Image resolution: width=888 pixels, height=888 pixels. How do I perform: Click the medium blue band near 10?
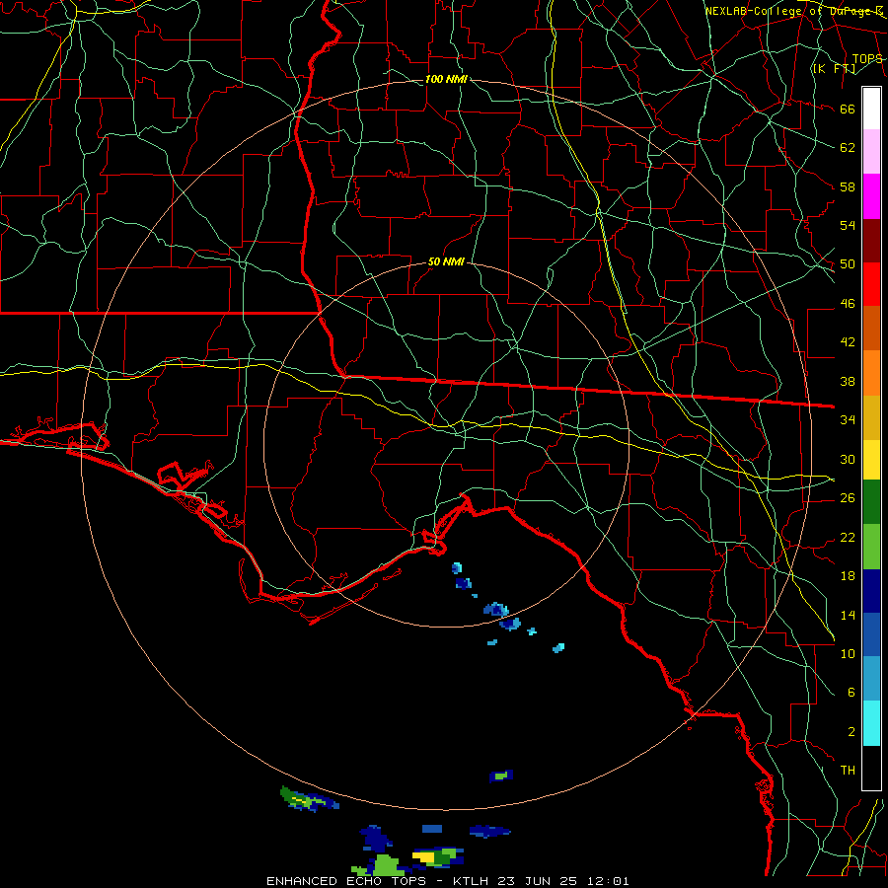click(x=871, y=634)
